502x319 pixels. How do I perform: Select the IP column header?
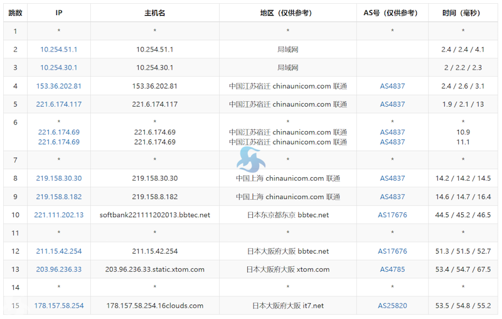(59, 13)
